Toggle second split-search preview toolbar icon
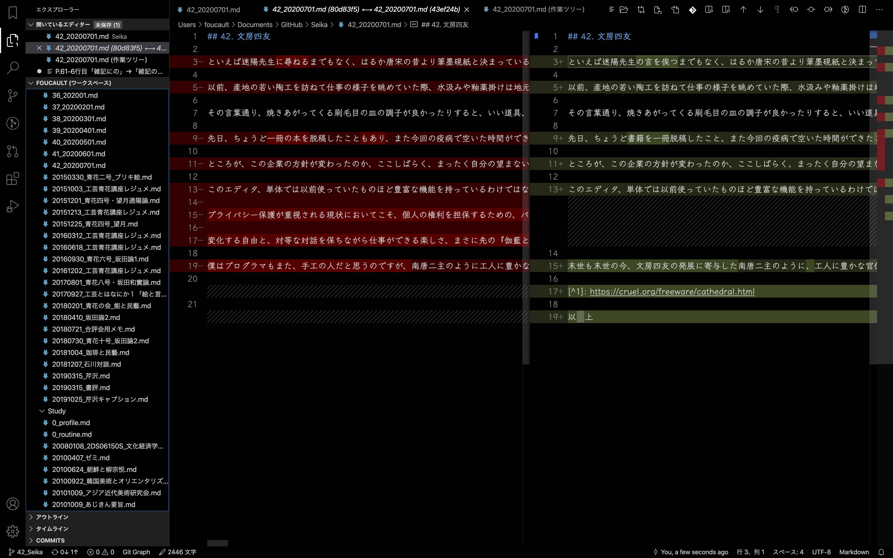 (726, 10)
